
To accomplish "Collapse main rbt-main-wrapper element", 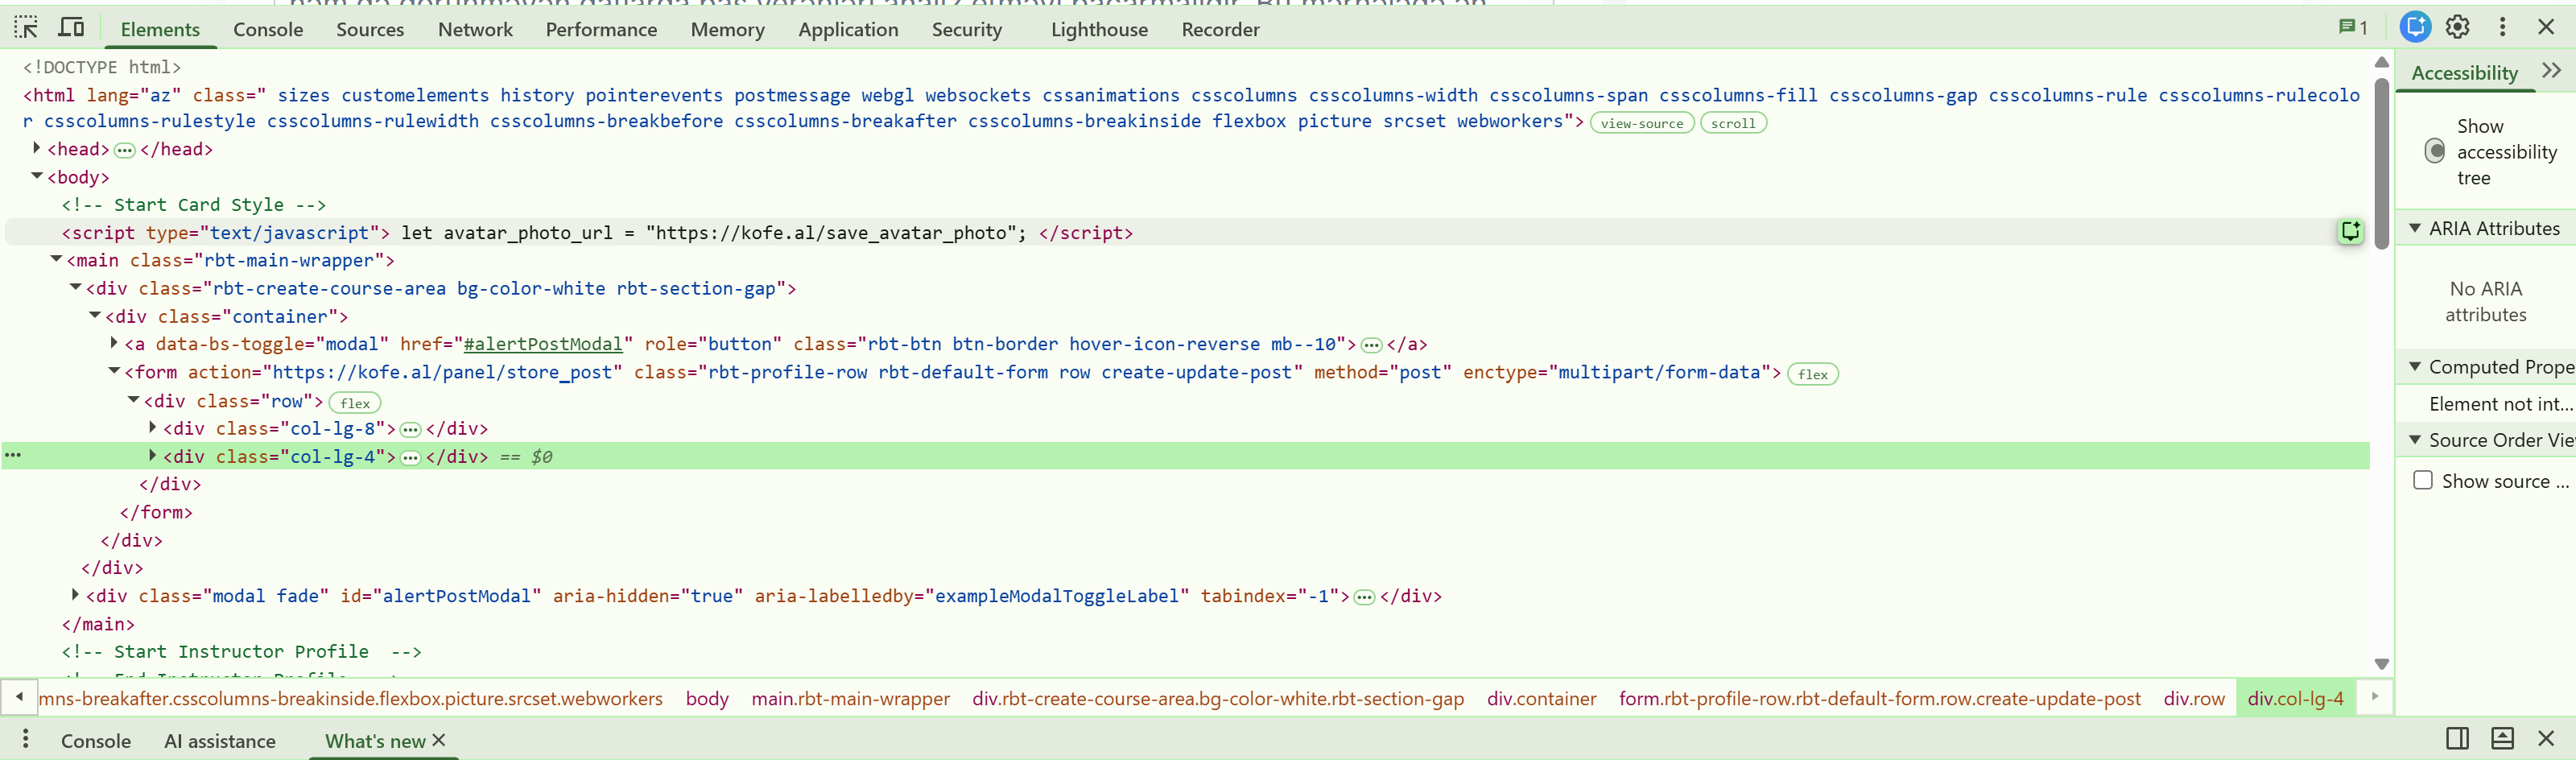I will click(x=57, y=259).
